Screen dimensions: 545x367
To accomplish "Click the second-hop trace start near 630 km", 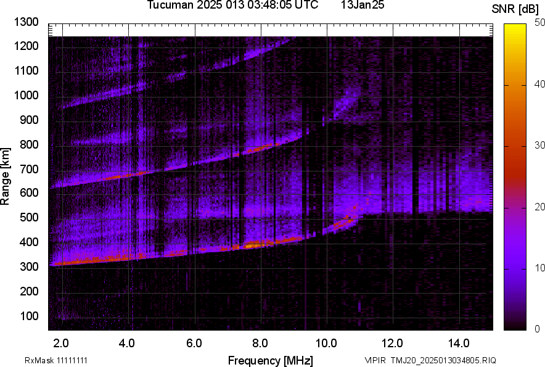I will (59, 184).
